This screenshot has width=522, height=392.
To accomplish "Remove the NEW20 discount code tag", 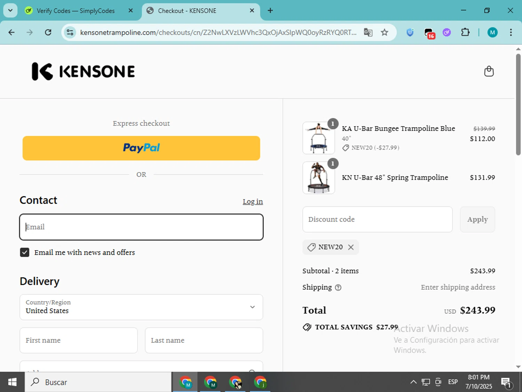I will point(351,247).
